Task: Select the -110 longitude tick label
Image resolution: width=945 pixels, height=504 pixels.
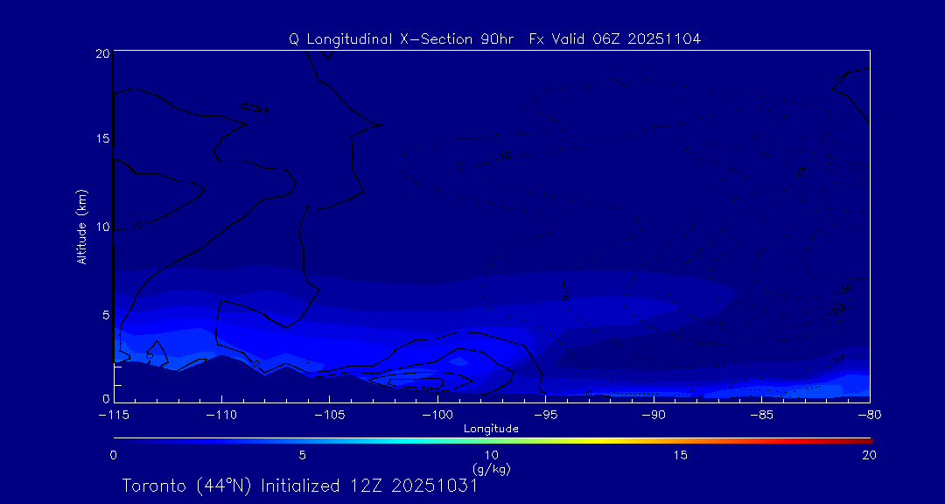Action: [x=221, y=416]
